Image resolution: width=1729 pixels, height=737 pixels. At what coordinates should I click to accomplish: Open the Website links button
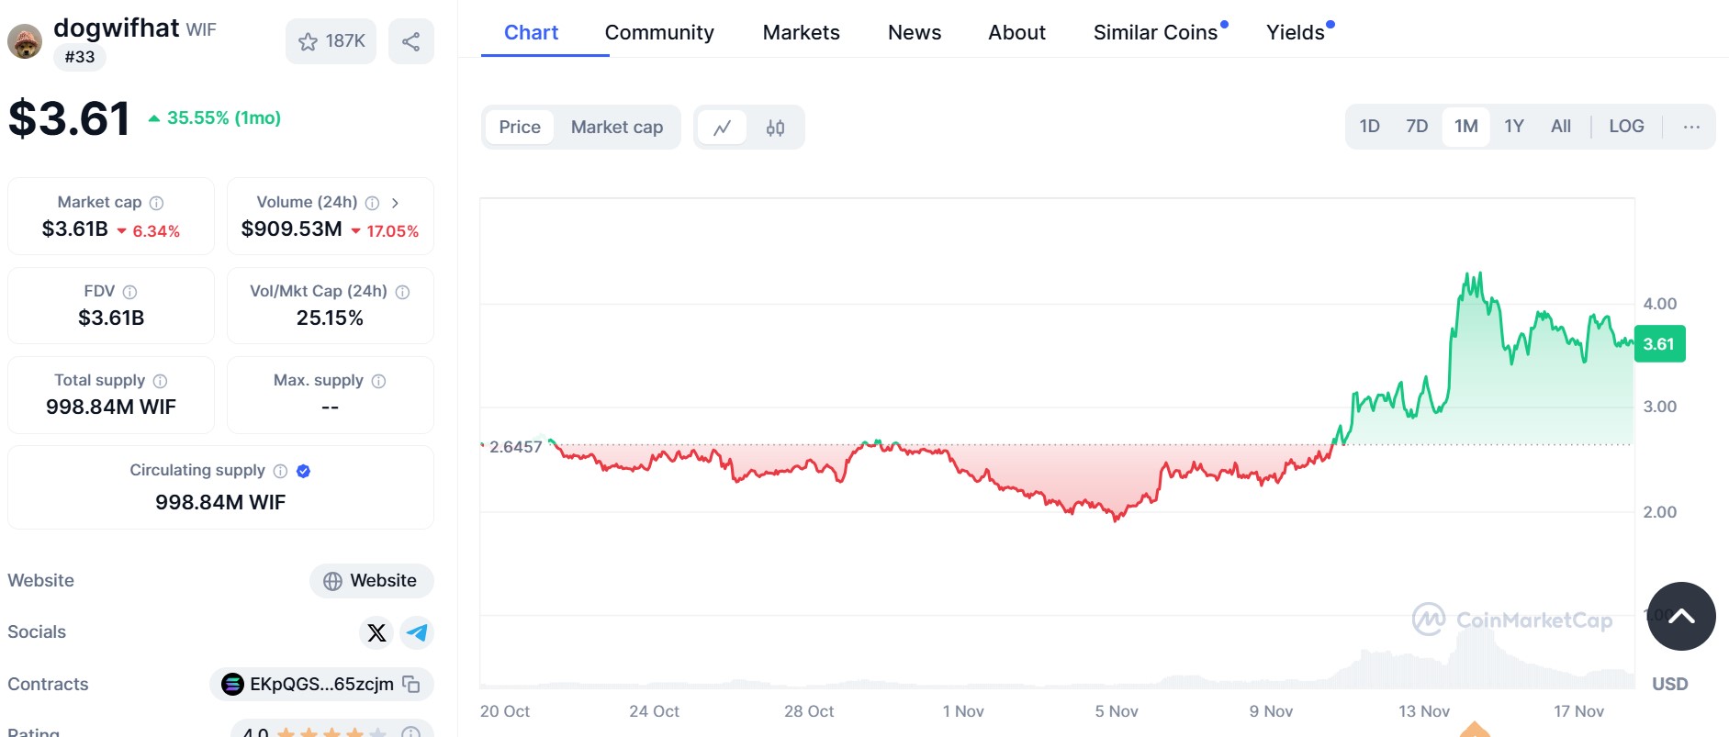click(x=371, y=581)
